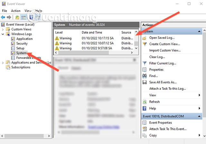
Task: Click the Open Saved Log folder icon
Action: 145,38
